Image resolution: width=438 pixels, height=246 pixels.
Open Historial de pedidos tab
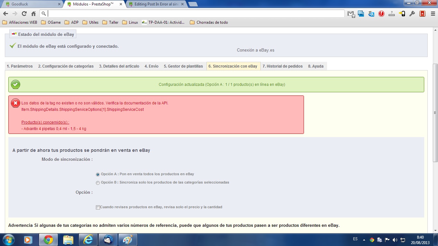pyautogui.click(x=282, y=66)
